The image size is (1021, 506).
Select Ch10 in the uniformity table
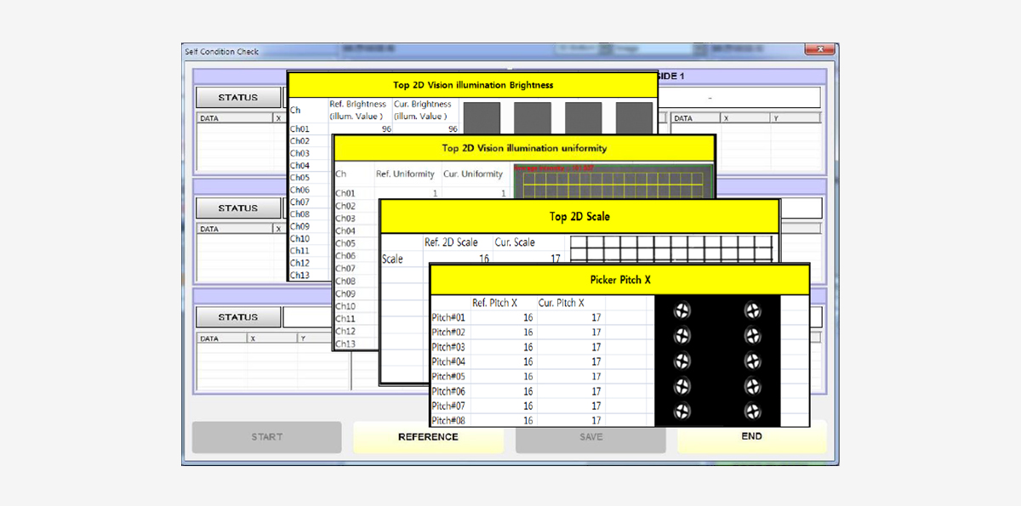(345, 306)
